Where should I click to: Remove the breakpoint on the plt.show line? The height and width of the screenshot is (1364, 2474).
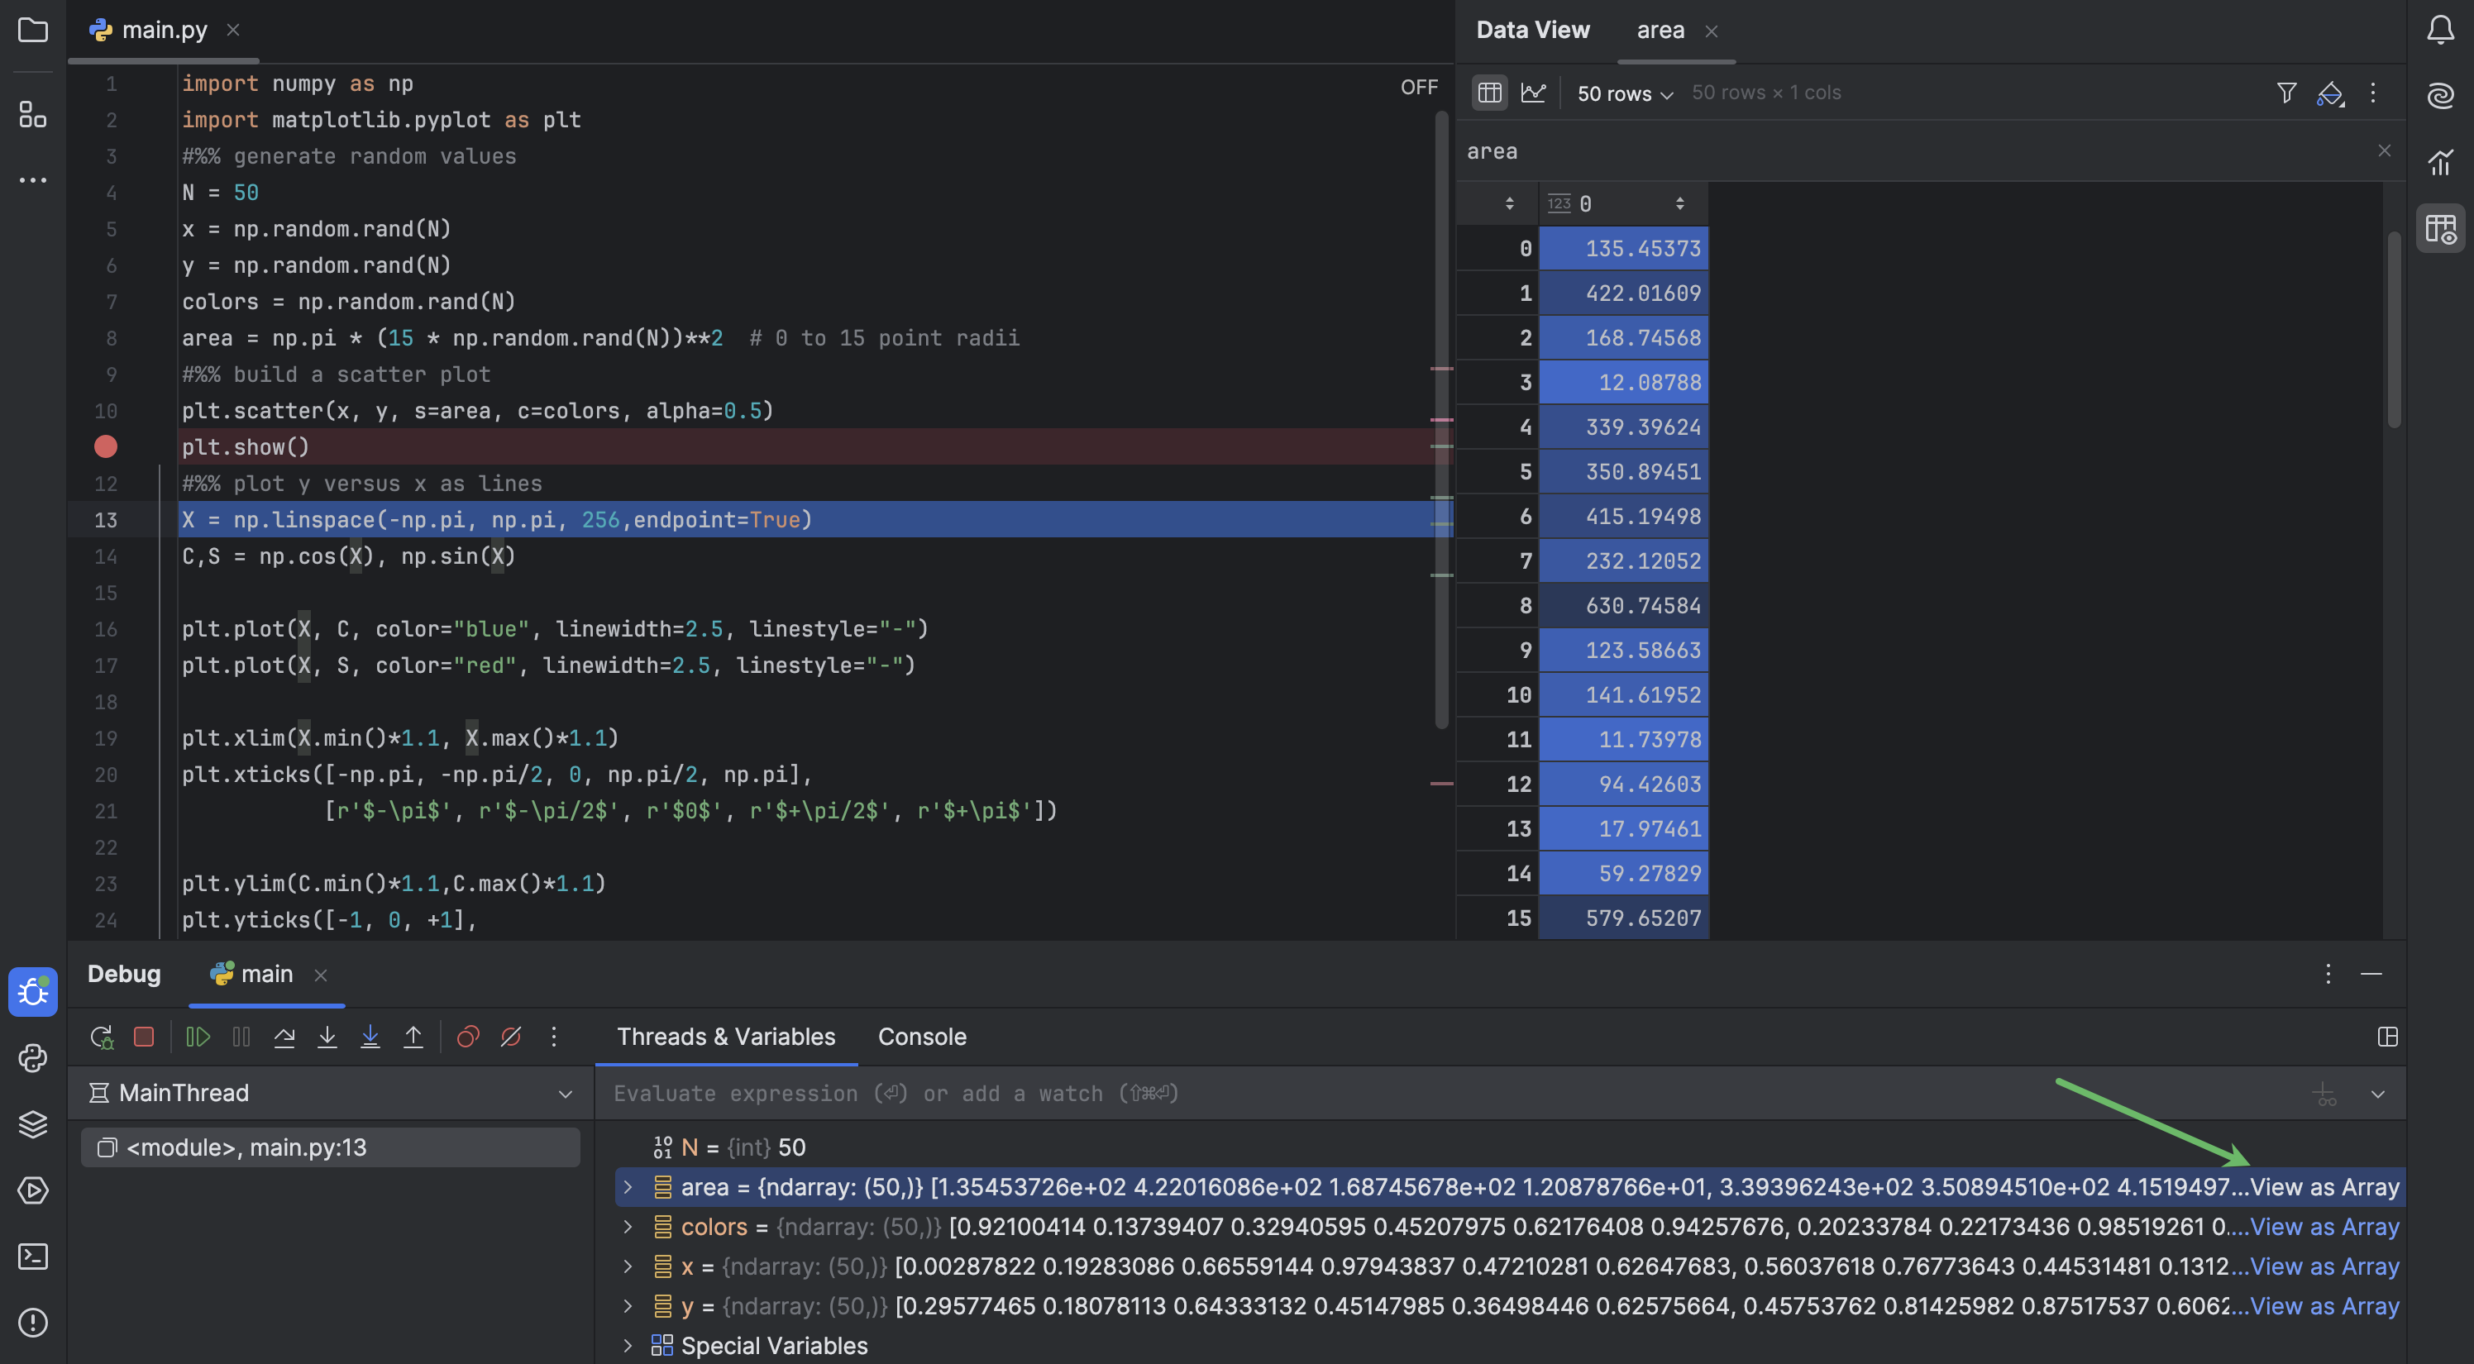coord(105,446)
